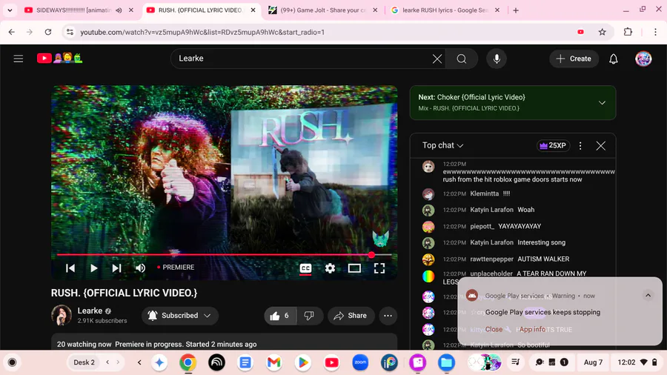Mute audio on the SIDEWAYS tab
This screenshot has height=375, width=667.
click(119, 10)
